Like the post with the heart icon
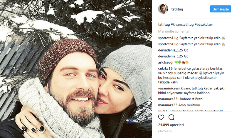This screenshot has height=138, width=232. pos(161,117)
